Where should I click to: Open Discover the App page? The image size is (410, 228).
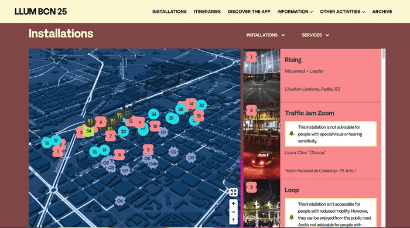pyautogui.click(x=249, y=12)
